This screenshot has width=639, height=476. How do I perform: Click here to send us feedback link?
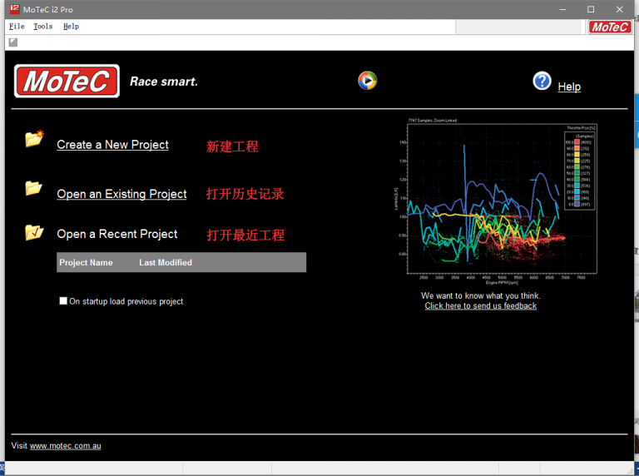[x=480, y=306]
